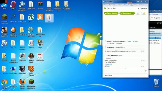Launch the Тройной форсаж game shortcut
162x91 pixels.
coord(4,32)
